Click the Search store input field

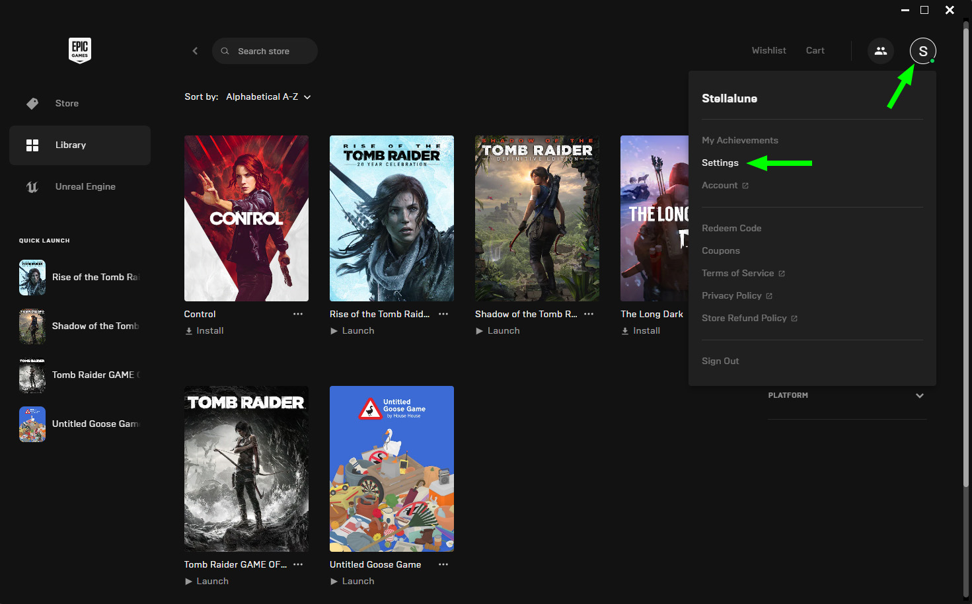pyautogui.click(x=271, y=51)
